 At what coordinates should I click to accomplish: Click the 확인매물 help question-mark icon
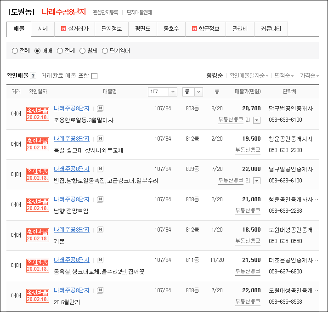[x=33, y=76]
